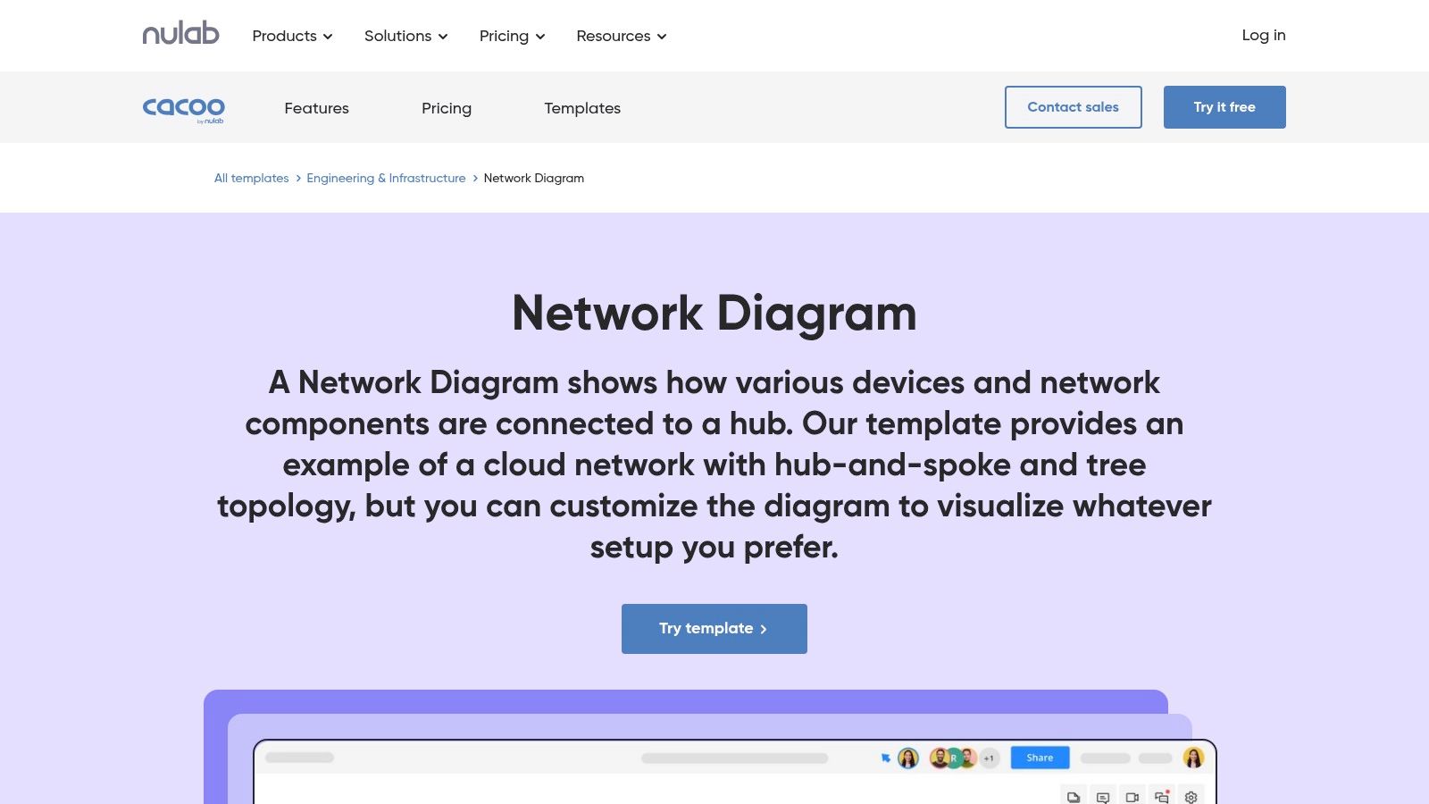
Task: Click the +1 collaborators badge
Action: tap(989, 758)
